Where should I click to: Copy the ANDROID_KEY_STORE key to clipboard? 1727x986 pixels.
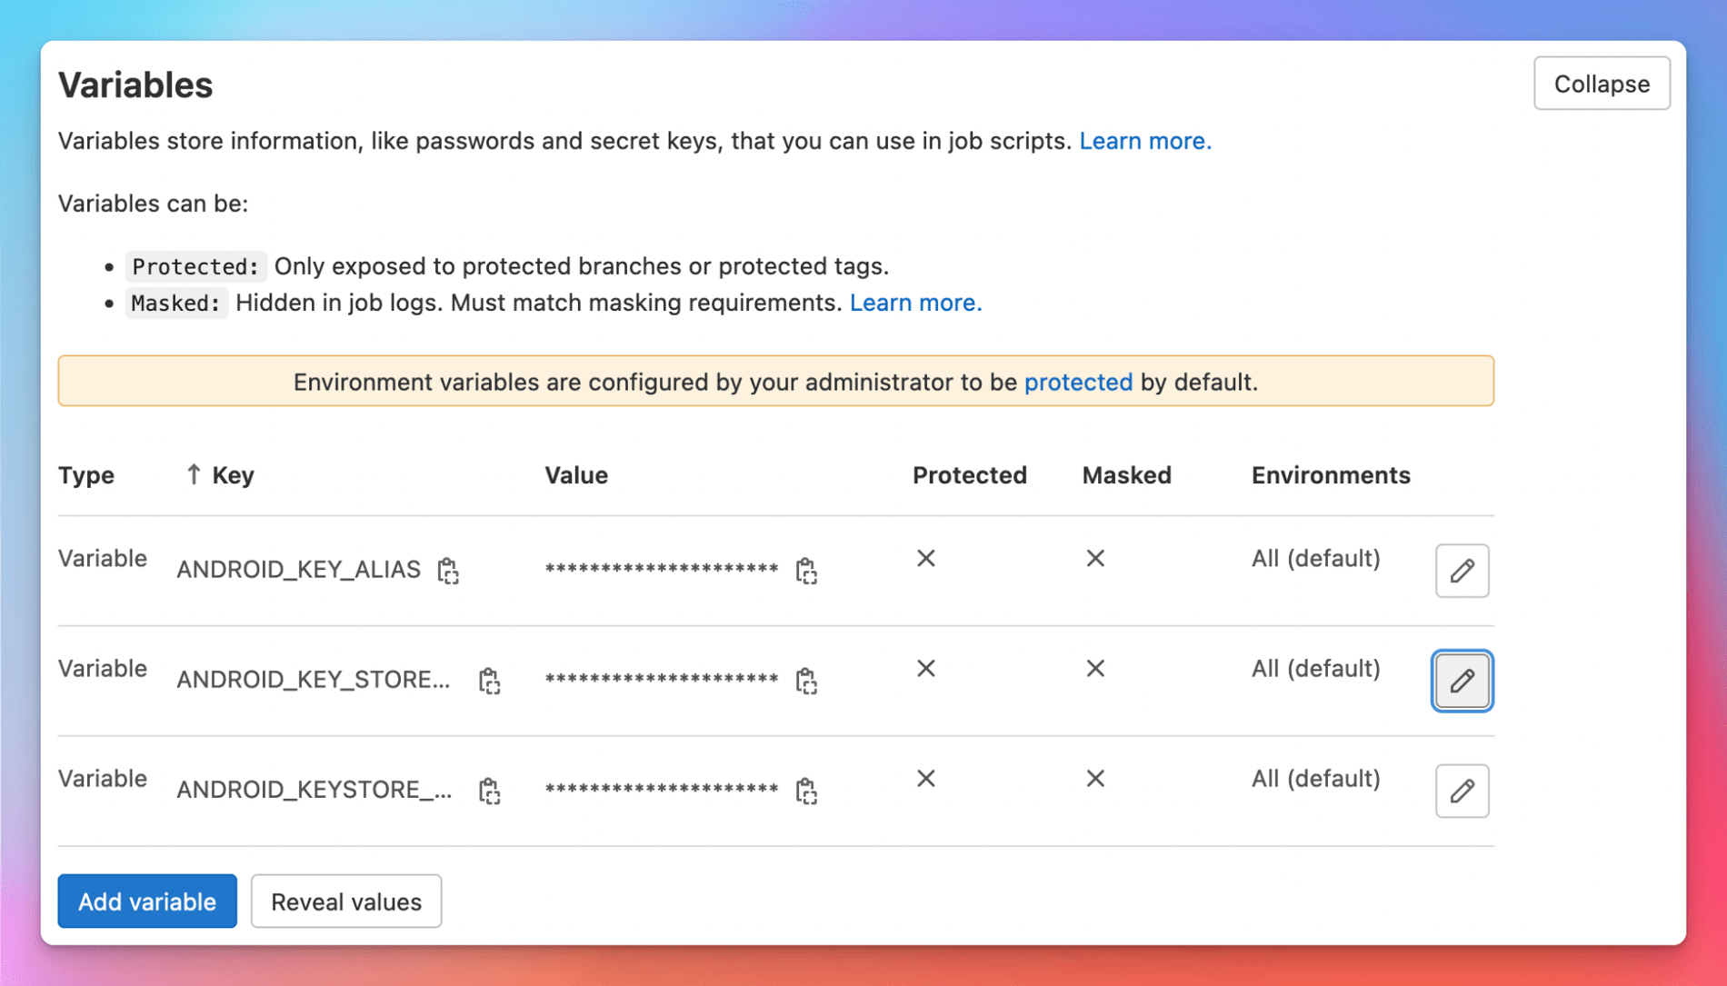click(489, 681)
